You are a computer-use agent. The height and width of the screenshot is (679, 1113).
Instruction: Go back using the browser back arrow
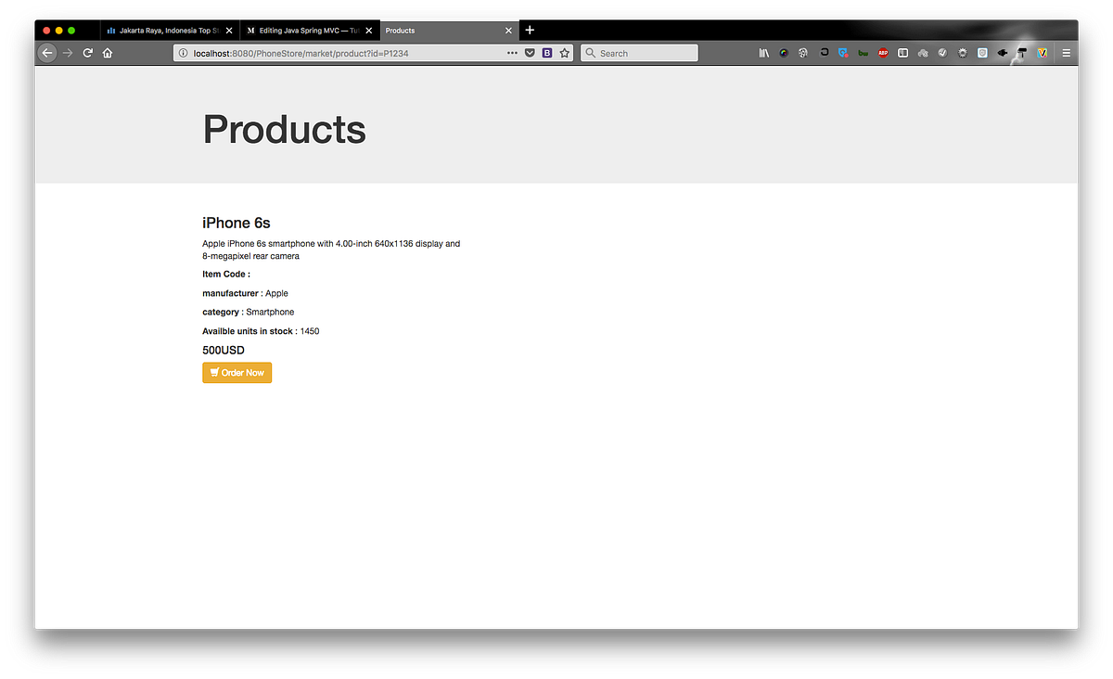click(x=47, y=53)
